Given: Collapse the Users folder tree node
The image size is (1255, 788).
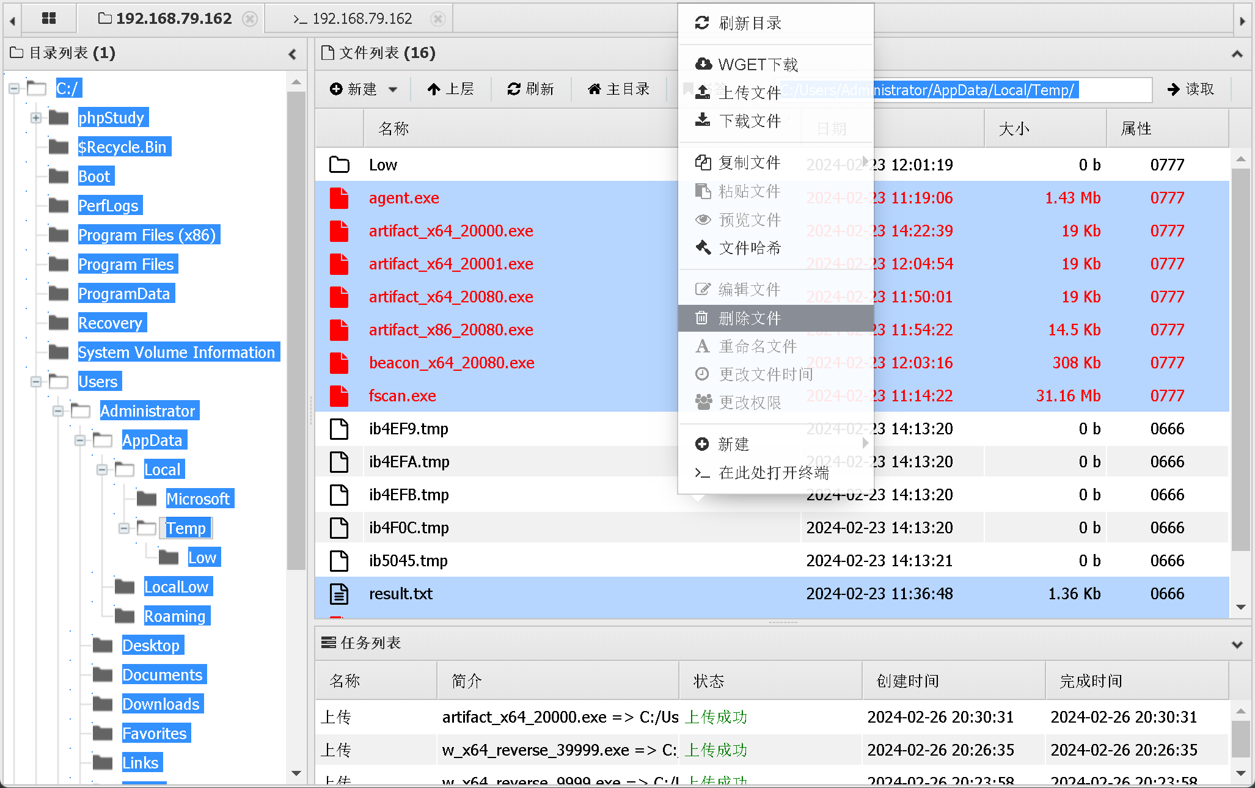Looking at the screenshot, I should 36,382.
